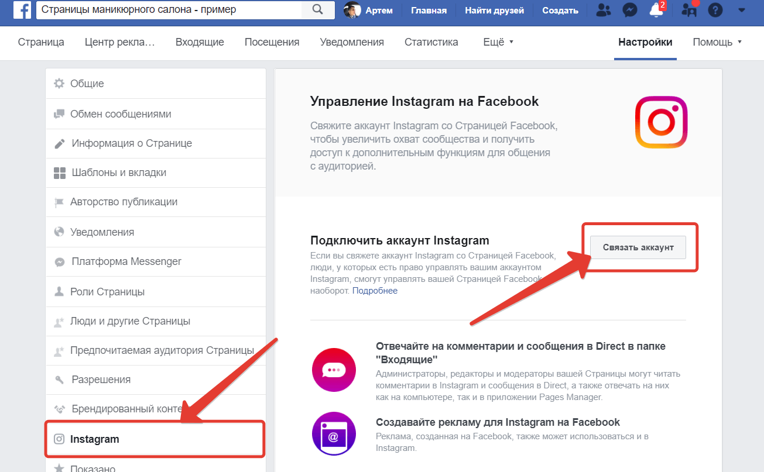Click the icon for Люди и другие Страницы
Viewport: 764px width, 472px height.
click(x=59, y=321)
